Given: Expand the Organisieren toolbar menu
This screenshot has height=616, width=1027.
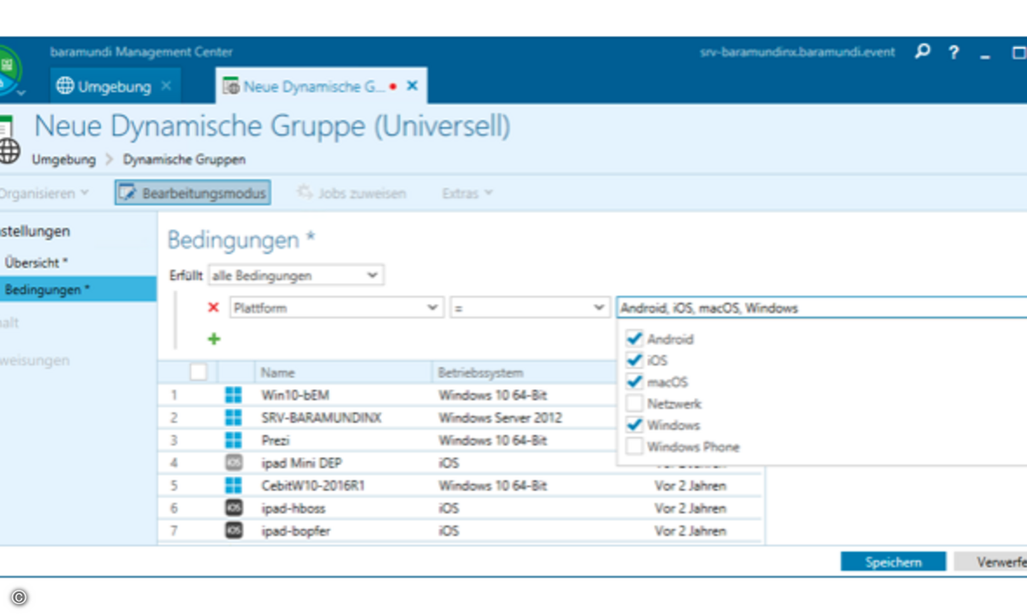Looking at the screenshot, I should point(45,193).
